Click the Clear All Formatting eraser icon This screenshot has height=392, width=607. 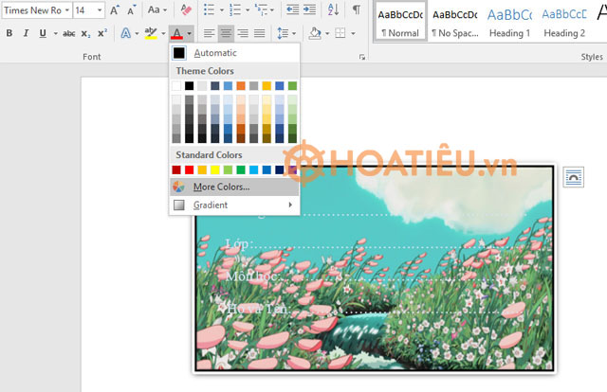185,10
